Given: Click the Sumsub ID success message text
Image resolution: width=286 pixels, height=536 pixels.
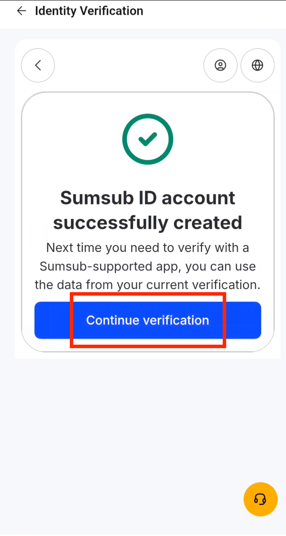Looking at the screenshot, I should tap(148, 210).
